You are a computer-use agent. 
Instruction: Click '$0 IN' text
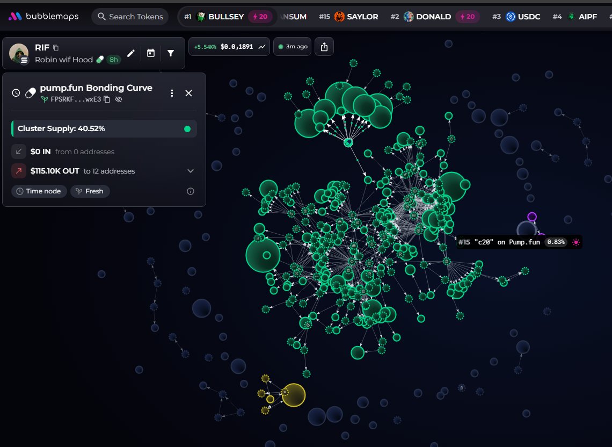point(41,152)
